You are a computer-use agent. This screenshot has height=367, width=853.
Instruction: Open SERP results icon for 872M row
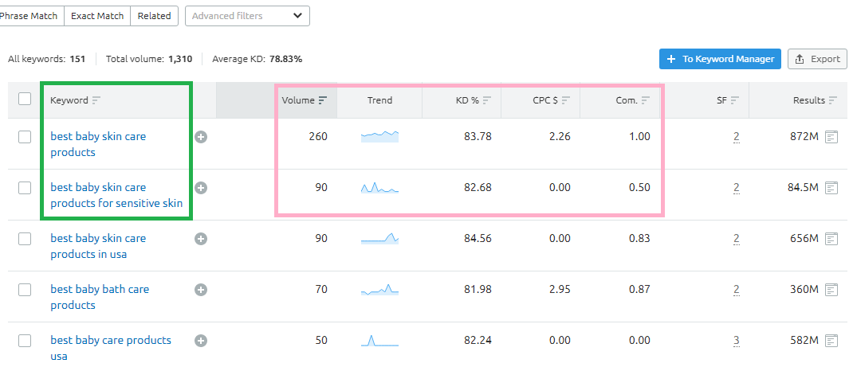831,137
